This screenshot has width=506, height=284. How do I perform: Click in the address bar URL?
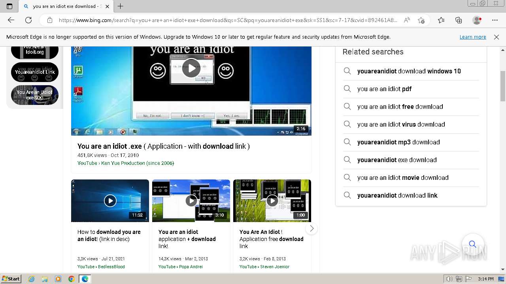click(x=228, y=20)
